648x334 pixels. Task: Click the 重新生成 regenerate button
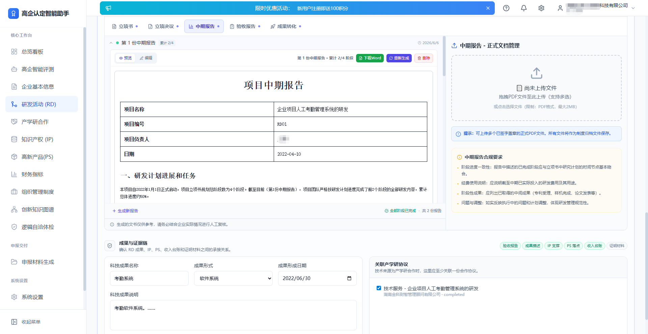pyautogui.click(x=399, y=58)
